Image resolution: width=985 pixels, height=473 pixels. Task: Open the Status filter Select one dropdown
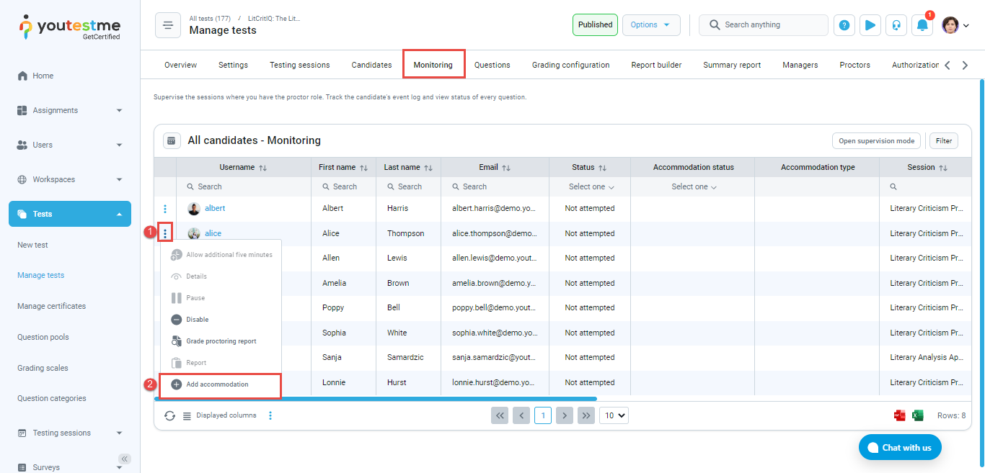click(591, 186)
